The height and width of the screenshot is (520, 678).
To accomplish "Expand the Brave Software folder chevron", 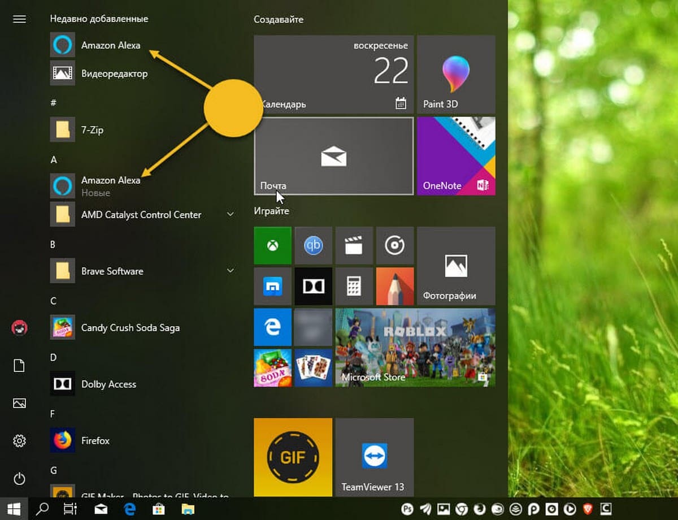I will click(x=230, y=271).
